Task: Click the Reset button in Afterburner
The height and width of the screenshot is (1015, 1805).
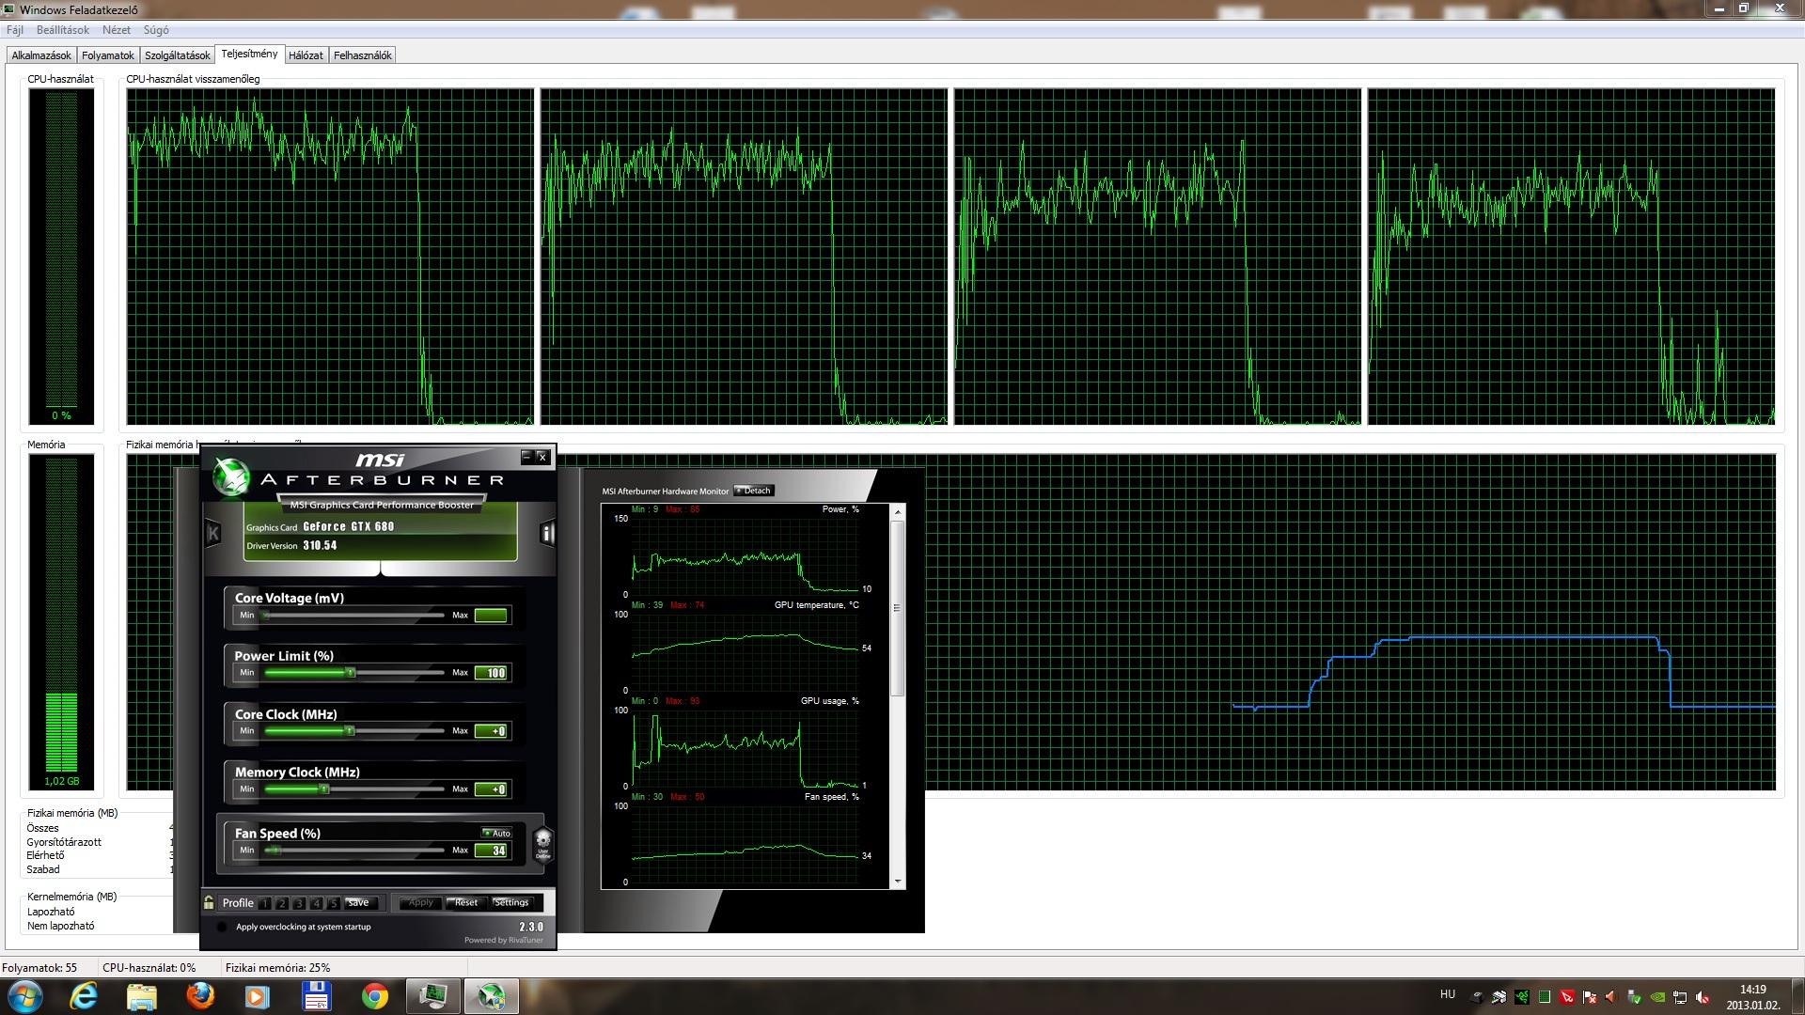Action: tap(466, 902)
